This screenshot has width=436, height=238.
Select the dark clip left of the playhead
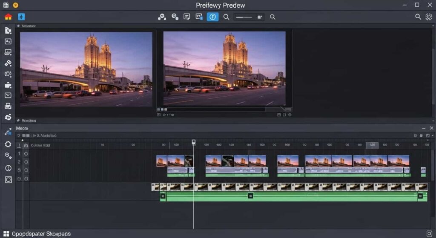(x=189, y=161)
